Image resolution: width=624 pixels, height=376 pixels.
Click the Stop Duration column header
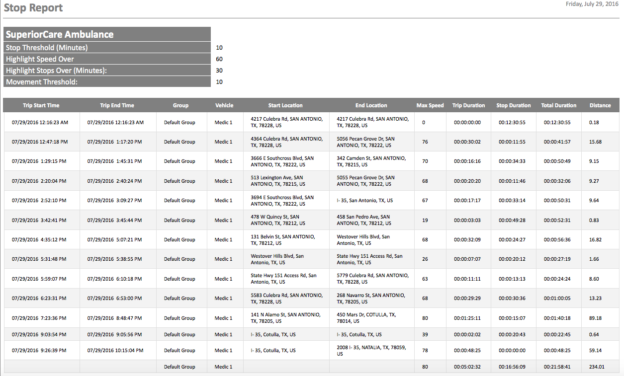[514, 105]
